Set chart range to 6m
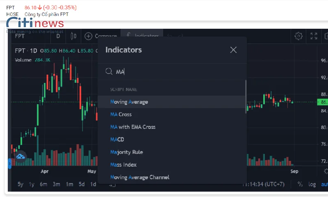Screen dimensions: 328x197 (43, 184)
